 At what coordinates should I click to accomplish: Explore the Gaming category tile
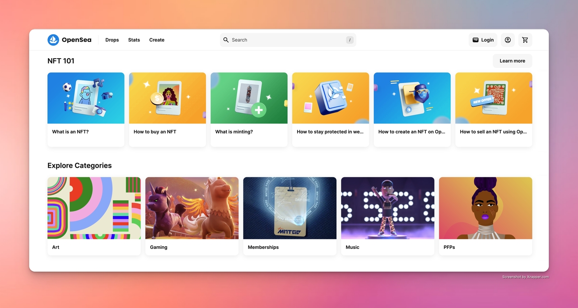192,216
